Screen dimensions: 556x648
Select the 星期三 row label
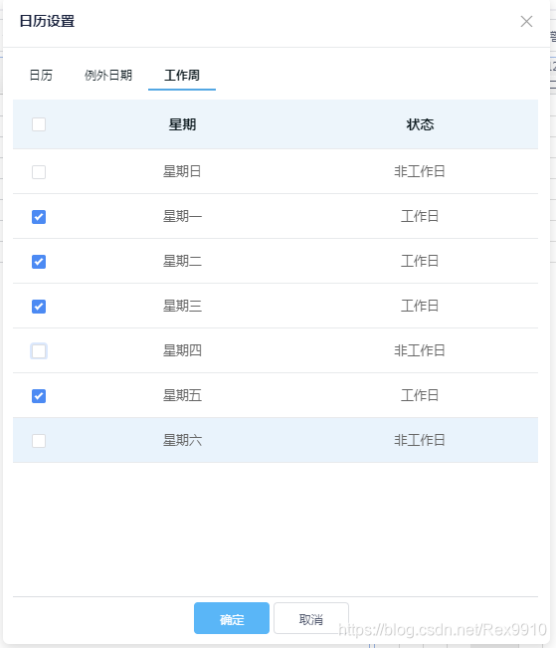point(182,306)
